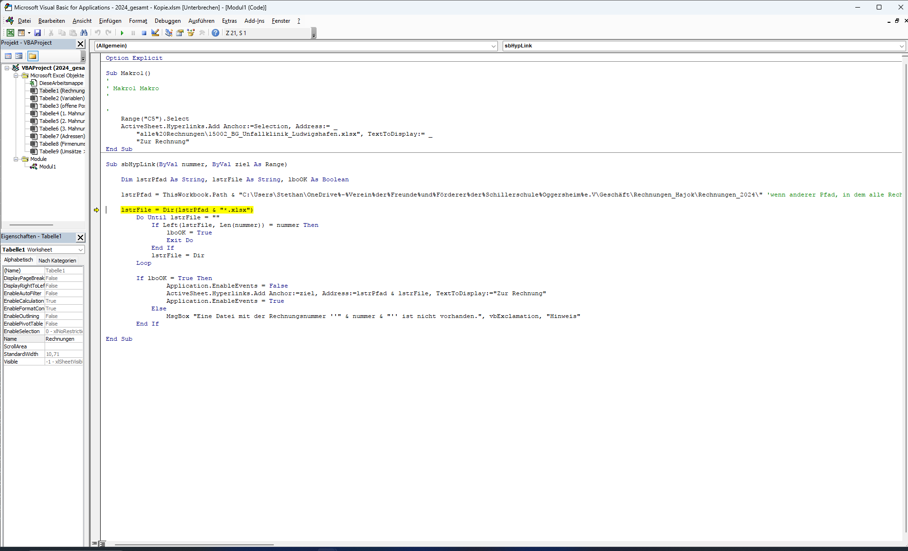Open the Debuggen menu
Screen dimensions: 908x551
pos(168,21)
